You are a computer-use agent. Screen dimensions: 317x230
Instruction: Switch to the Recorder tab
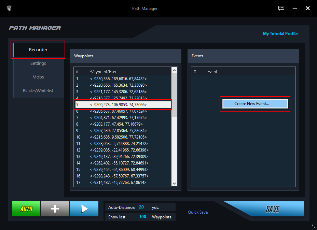[x=38, y=50]
